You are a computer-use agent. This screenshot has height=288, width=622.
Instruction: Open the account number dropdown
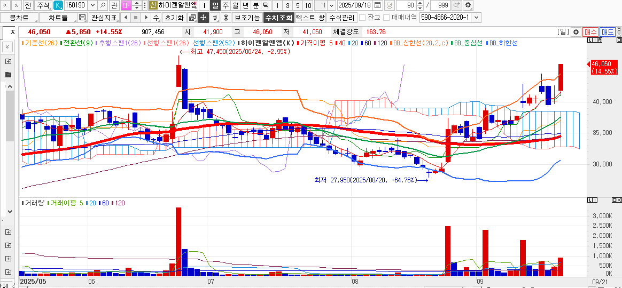point(477,18)
